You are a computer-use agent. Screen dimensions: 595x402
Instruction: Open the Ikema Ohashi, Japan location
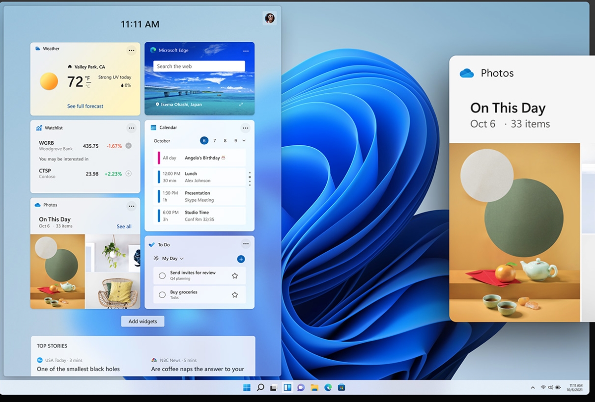[178, 105]
